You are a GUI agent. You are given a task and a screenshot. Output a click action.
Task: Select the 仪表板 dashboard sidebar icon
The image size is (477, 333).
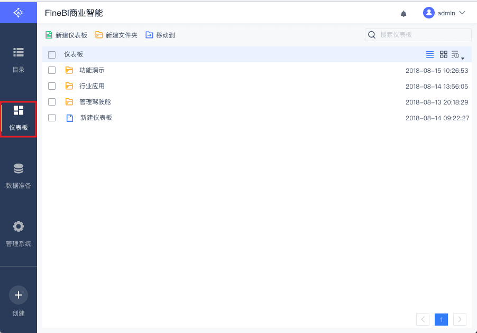tap(19, 119)
